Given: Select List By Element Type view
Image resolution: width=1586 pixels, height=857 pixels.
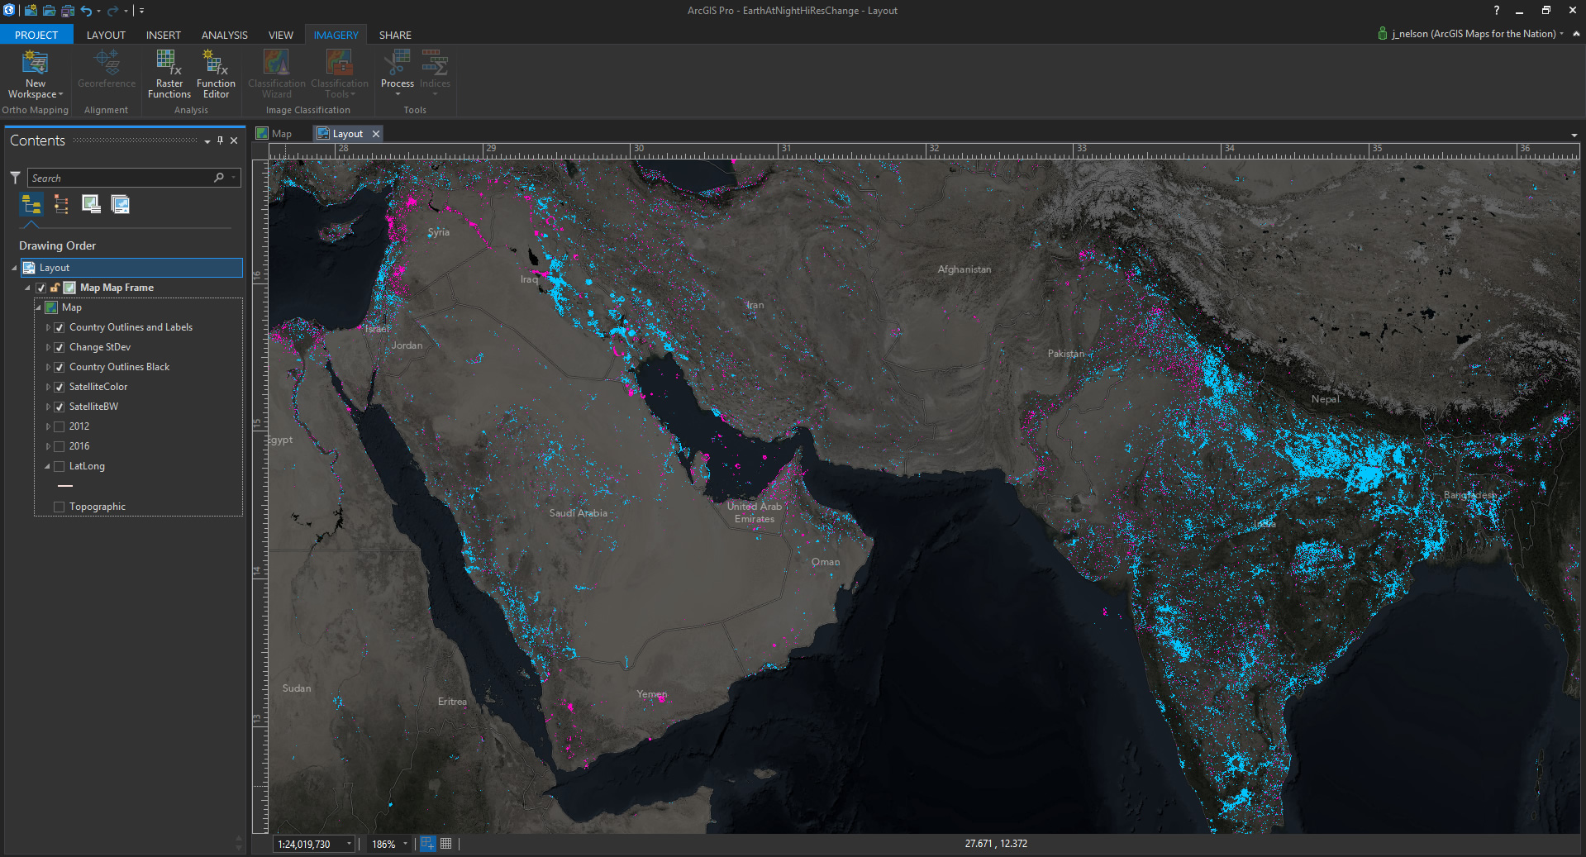Looking at the screenshot, I should pyautogui.click(x=61, y=204).
